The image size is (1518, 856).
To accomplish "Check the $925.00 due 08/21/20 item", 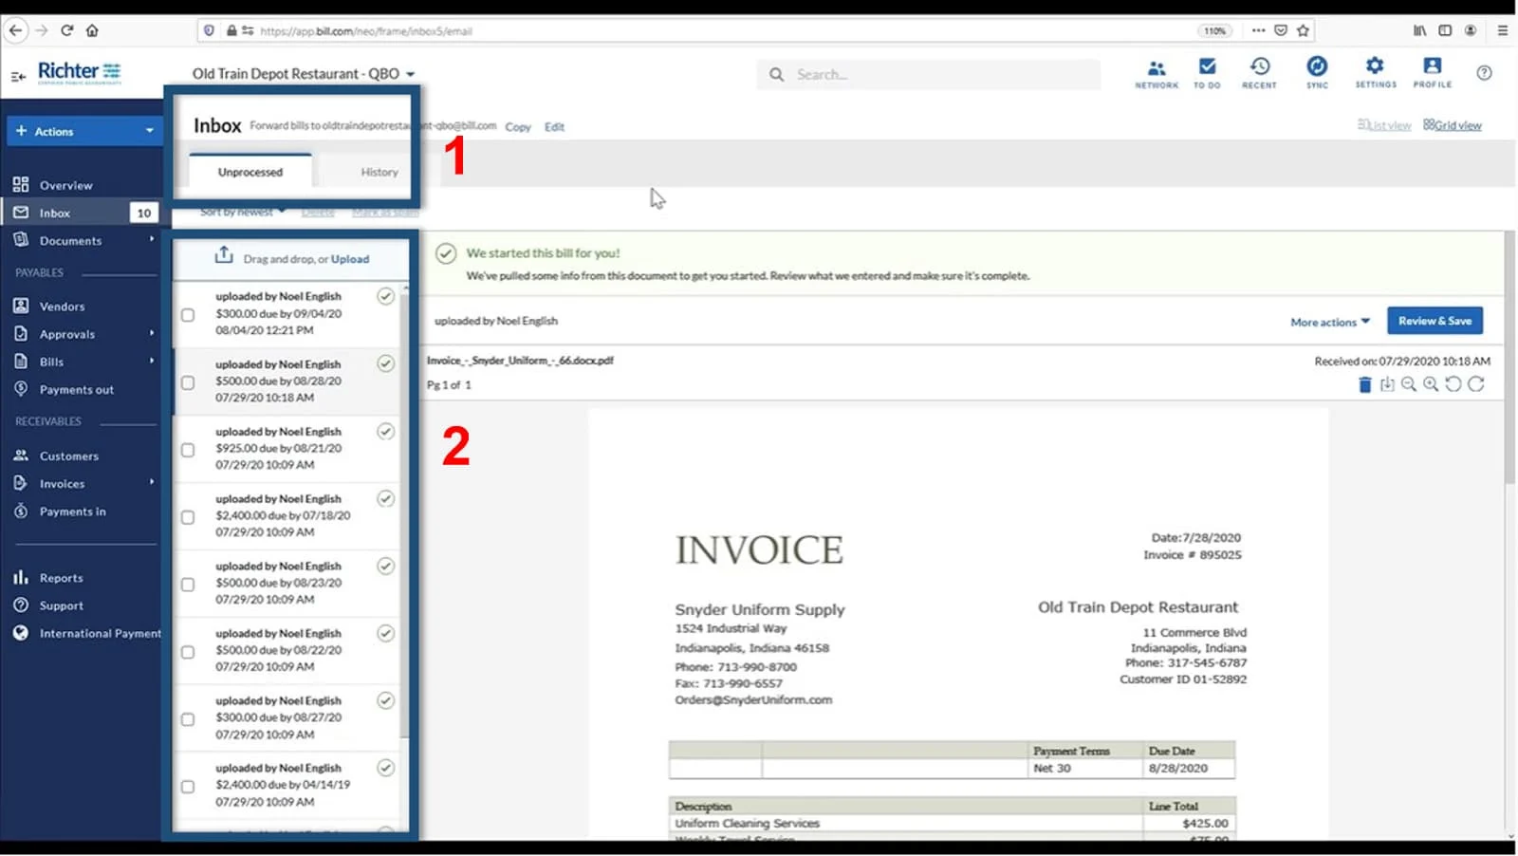I will click(x=188, y=450).
